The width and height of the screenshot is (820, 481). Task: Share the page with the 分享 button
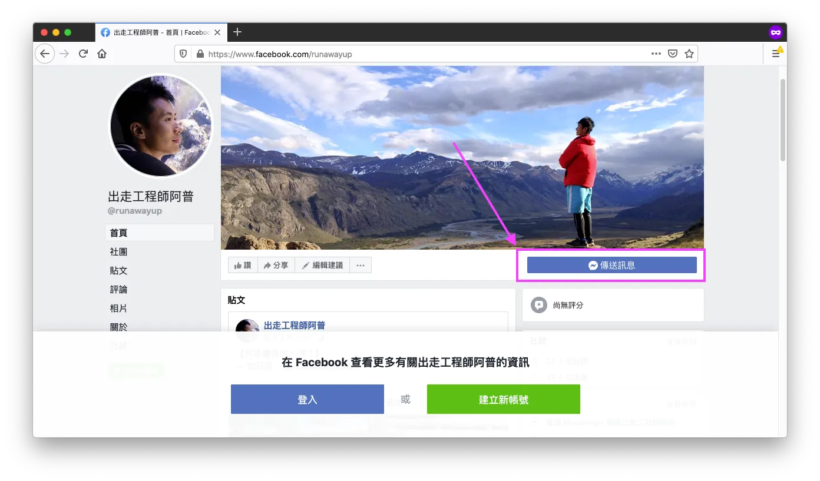pyautogui.click(x=276, y=266)
